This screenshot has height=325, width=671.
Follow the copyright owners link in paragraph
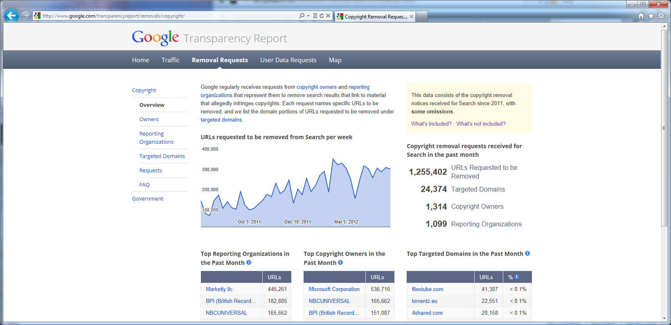tap(317, 87)
